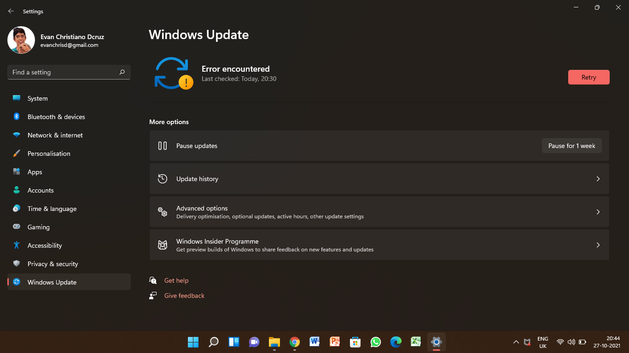Open Time & language settings
Viewport: 629px width, 353px height.
point(52,208)
